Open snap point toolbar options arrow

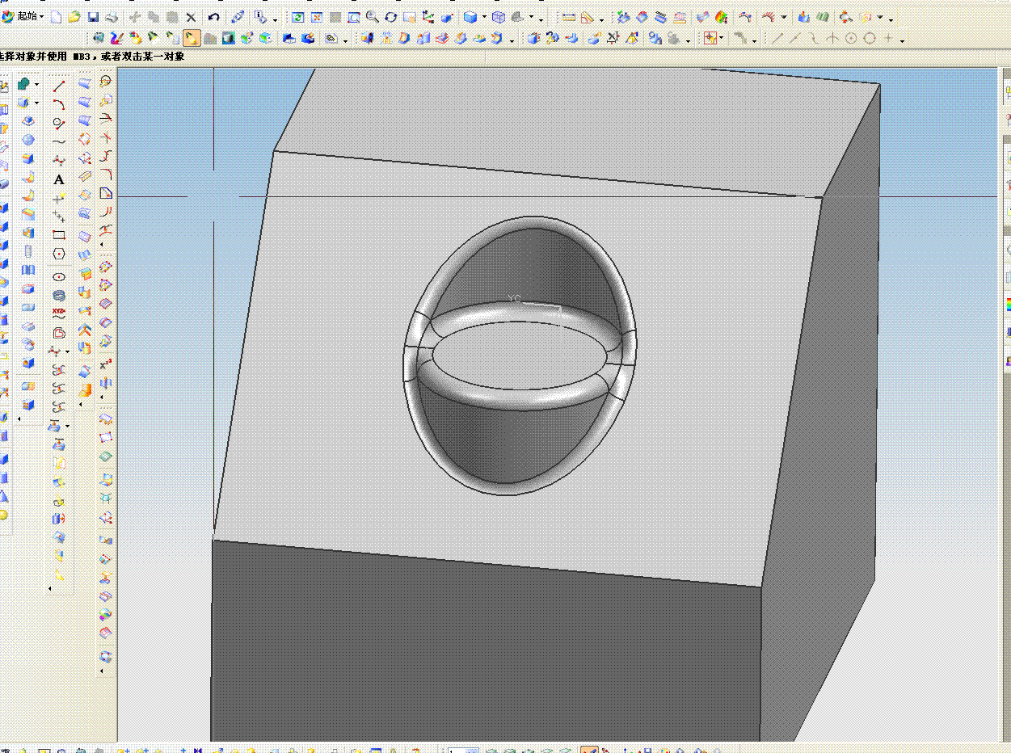pyautogui.click(x=902, y=40)
